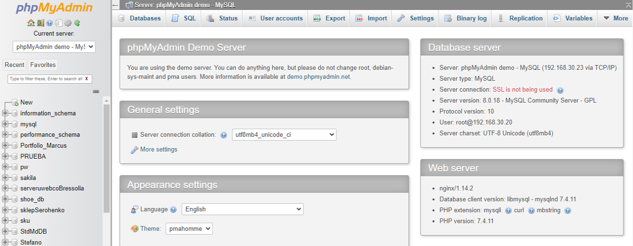Click the PHP version: 7.4.11 text
The image size is (633, 246).
467,221
